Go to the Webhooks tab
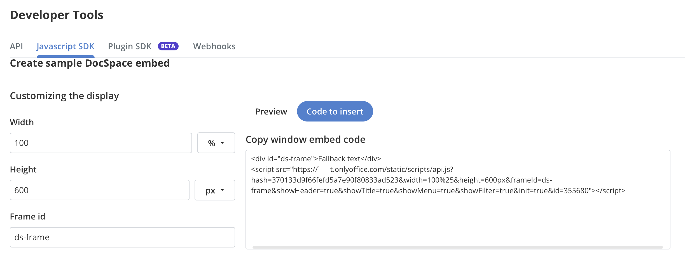This screenshot has width=685, height=264. (x=214, y=46)
